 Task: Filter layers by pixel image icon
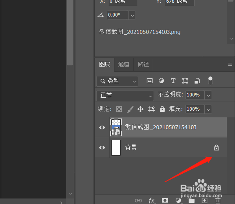coord(150,81)
